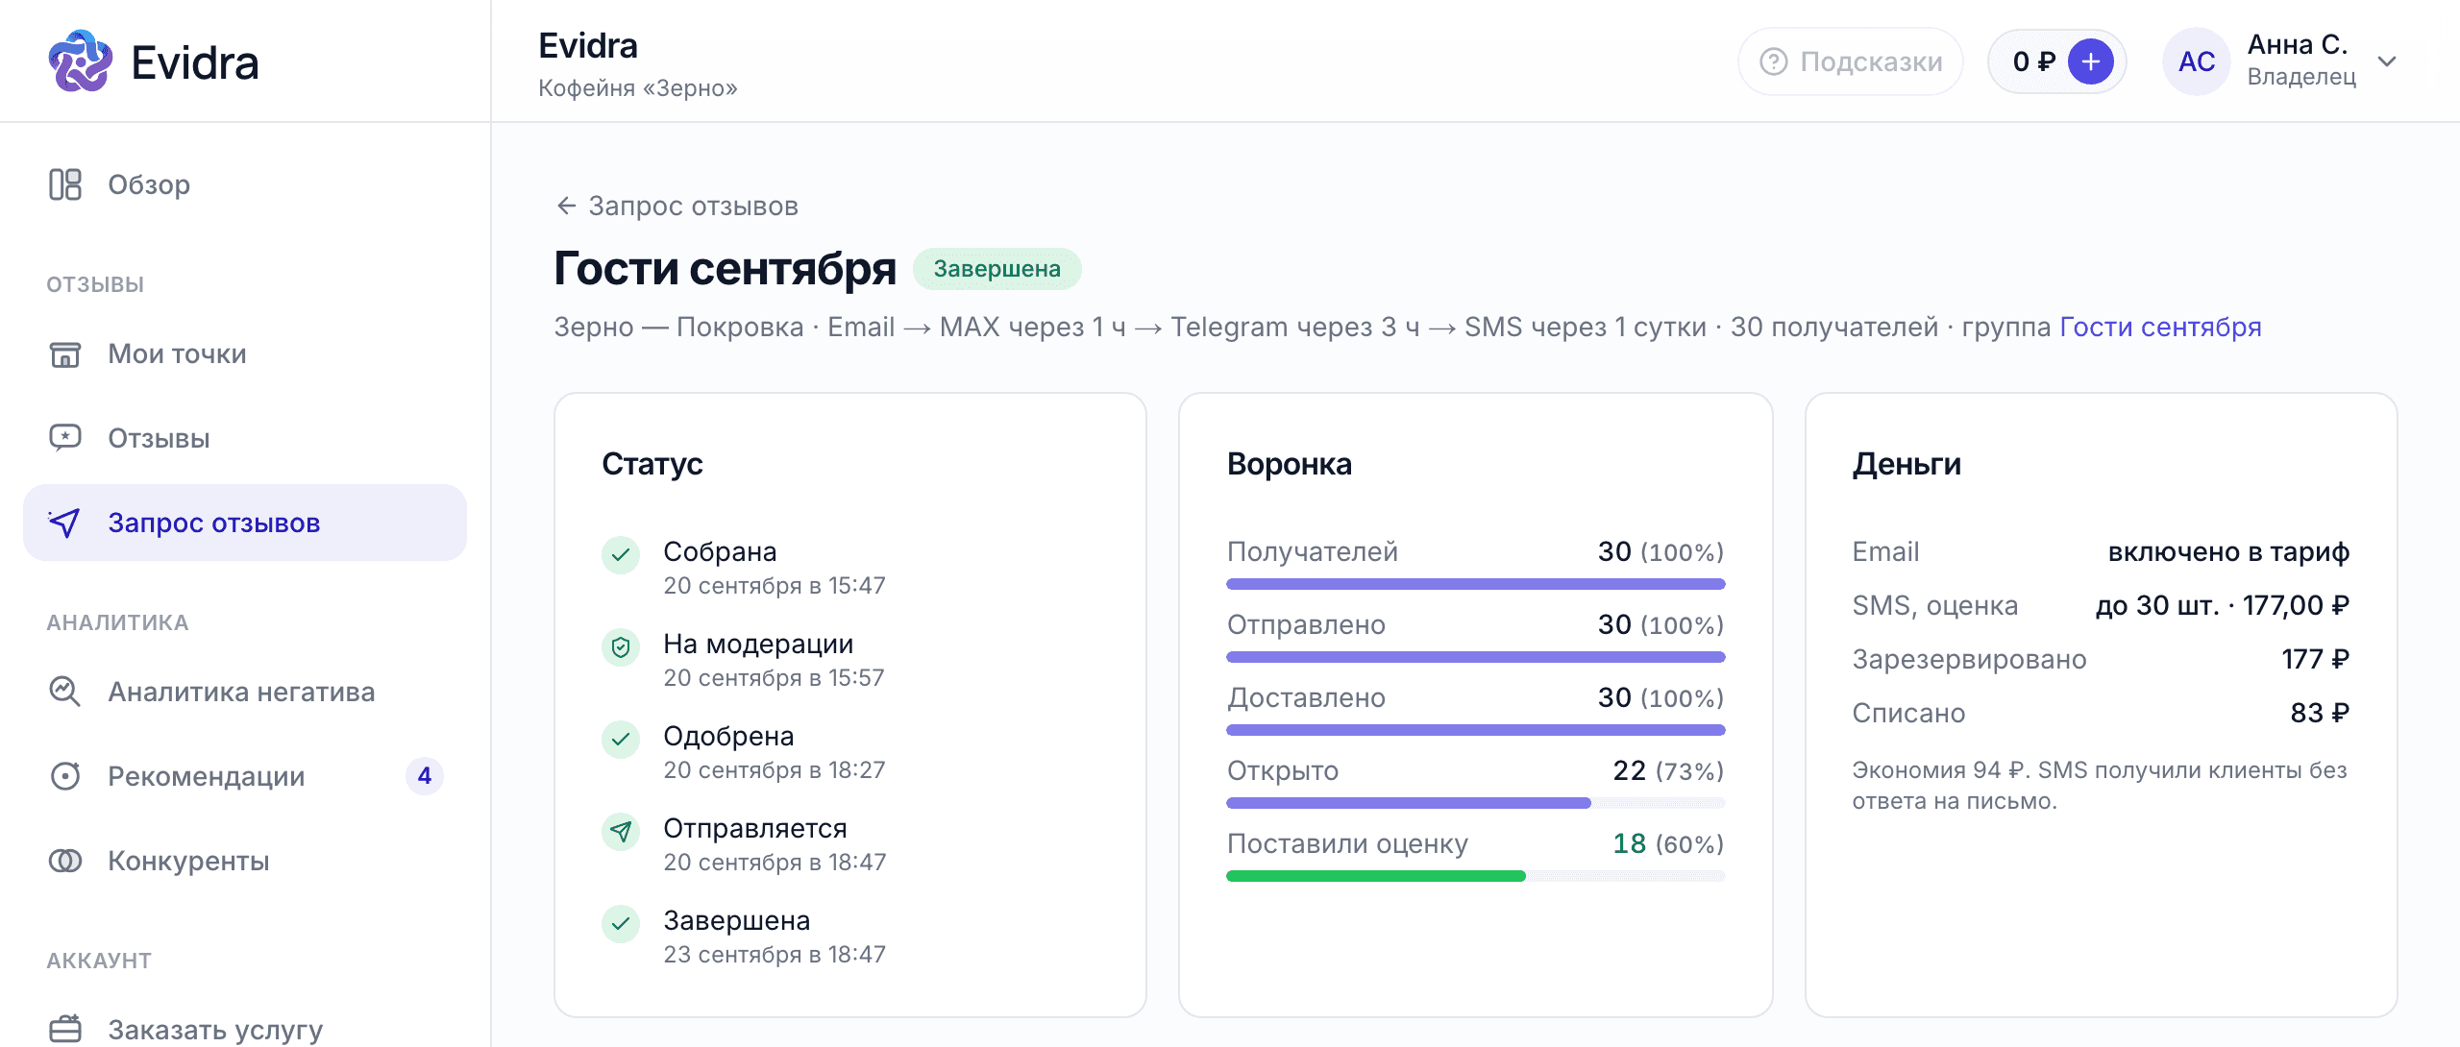The width and height of the screenshot is (2460, 1047).
Task: Click the Заказать услугу briefcase icon
Action: (x=65, y=1029)
